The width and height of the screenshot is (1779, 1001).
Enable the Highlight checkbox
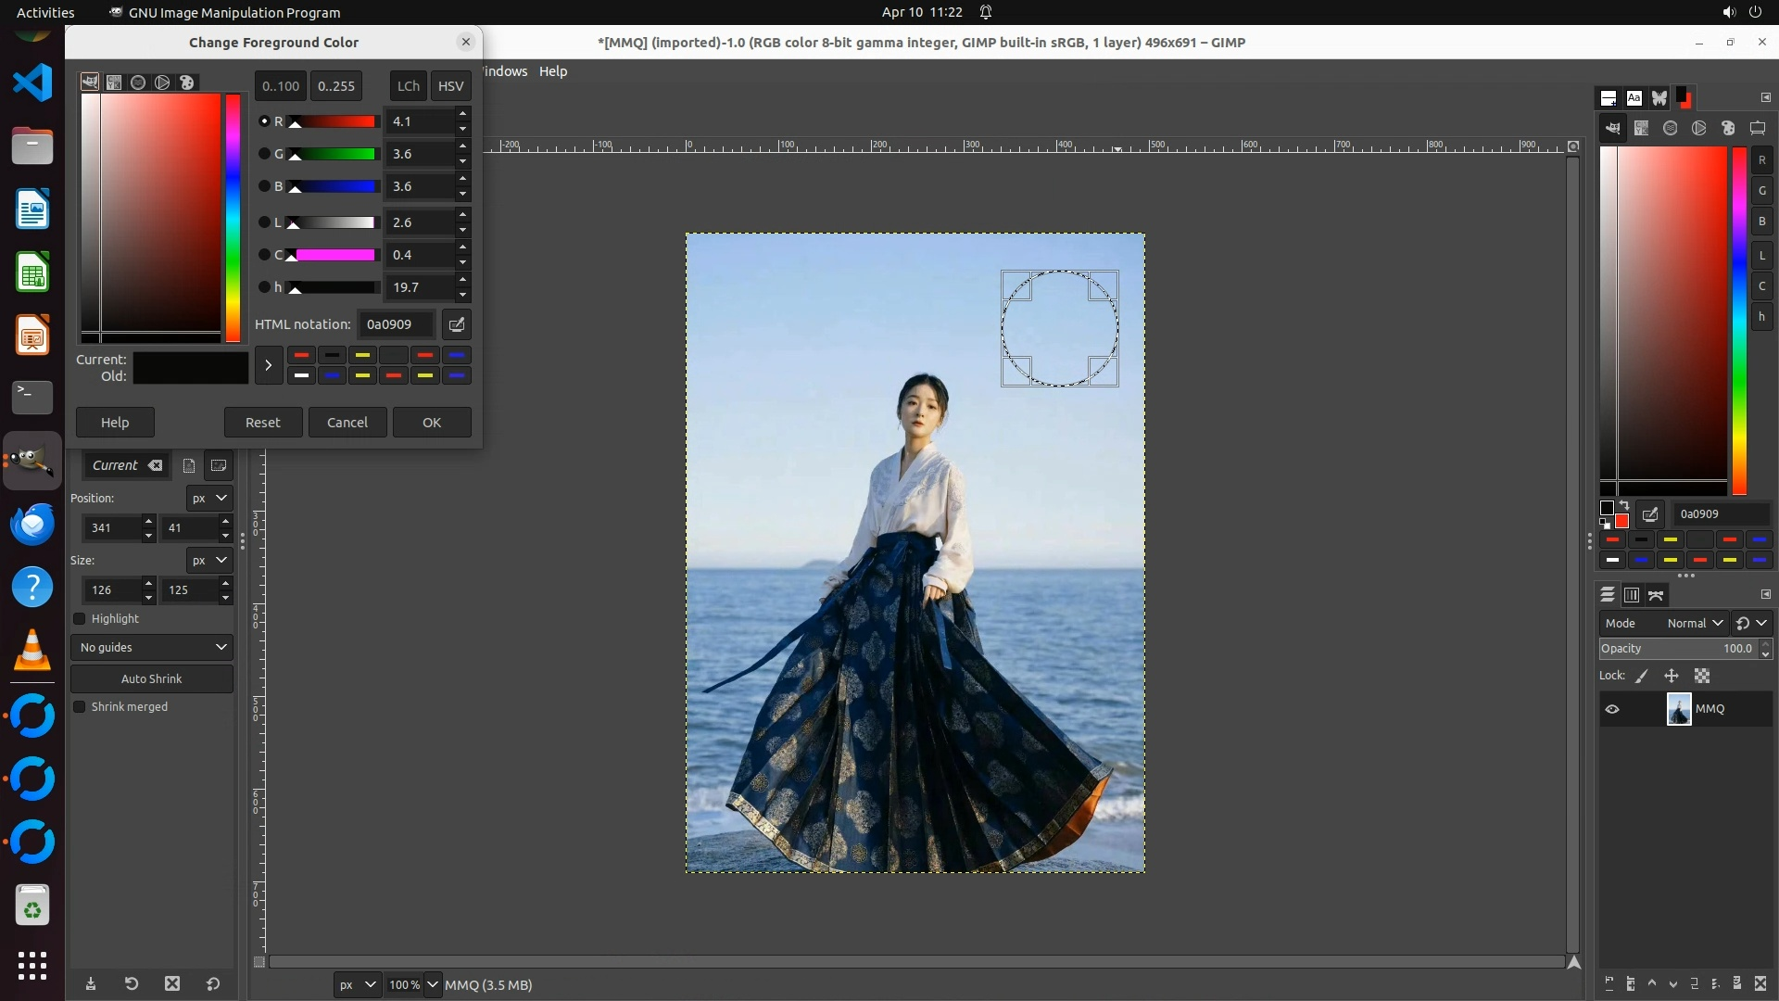click(x=80, y=619)
